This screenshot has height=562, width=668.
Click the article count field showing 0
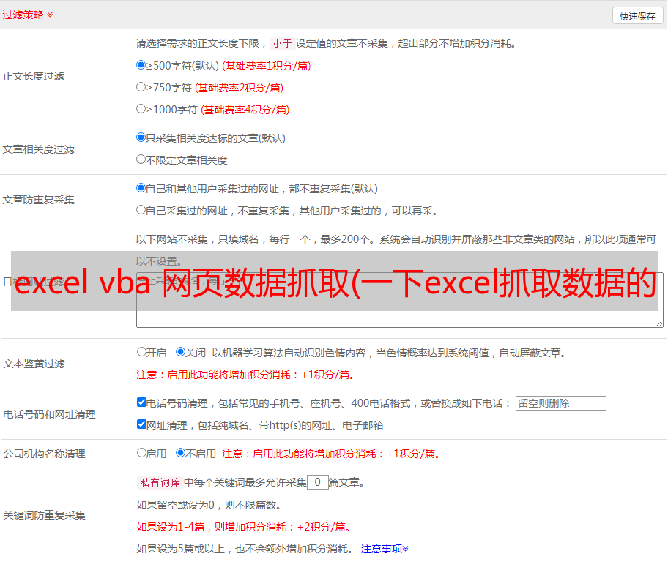318,482
